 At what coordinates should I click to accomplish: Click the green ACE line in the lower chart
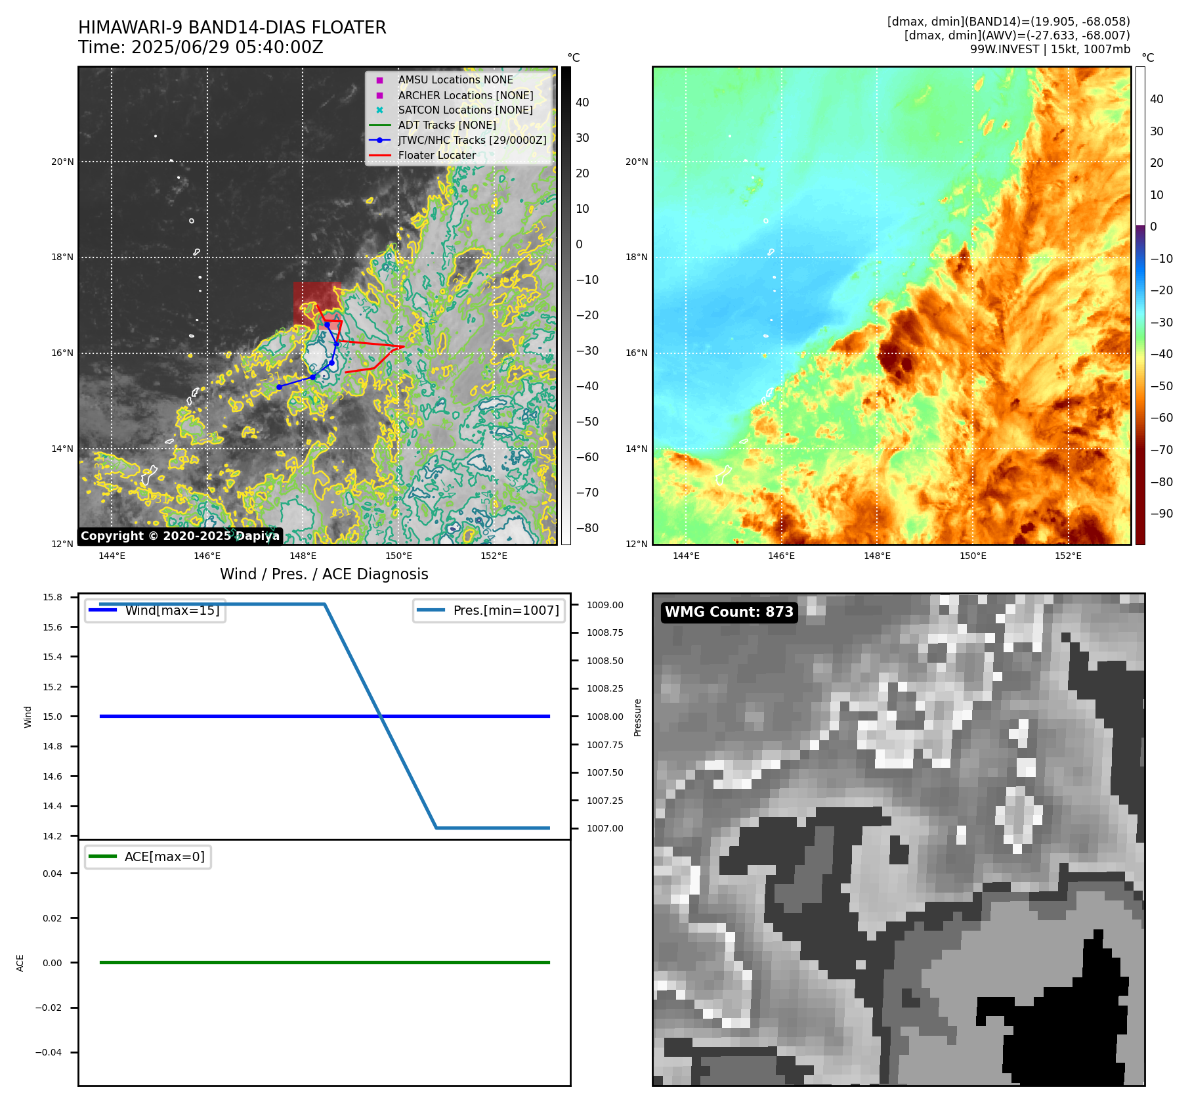pyautogui.click(x=324, y=963)
